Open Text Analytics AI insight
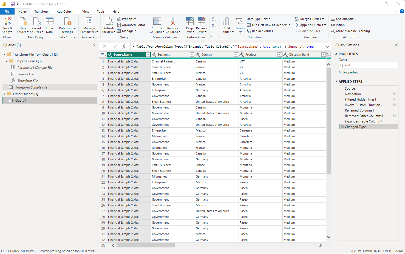This screenshot has width=405, height=254. [342, 19]
